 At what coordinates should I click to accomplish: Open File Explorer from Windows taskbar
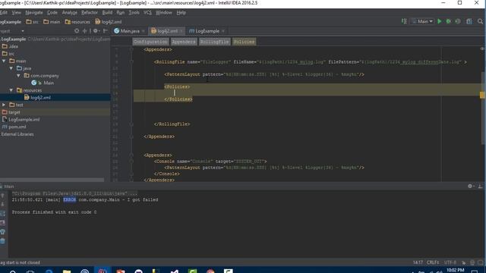pyautogui.click(x=67, y=271)
